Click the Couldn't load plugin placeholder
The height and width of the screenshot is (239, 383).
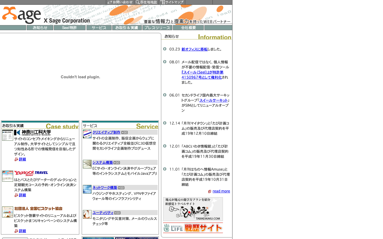[80, 77]
